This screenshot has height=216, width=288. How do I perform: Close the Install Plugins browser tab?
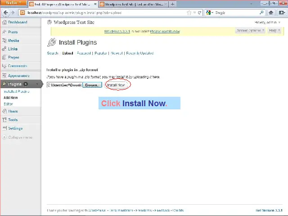point(95,4)
